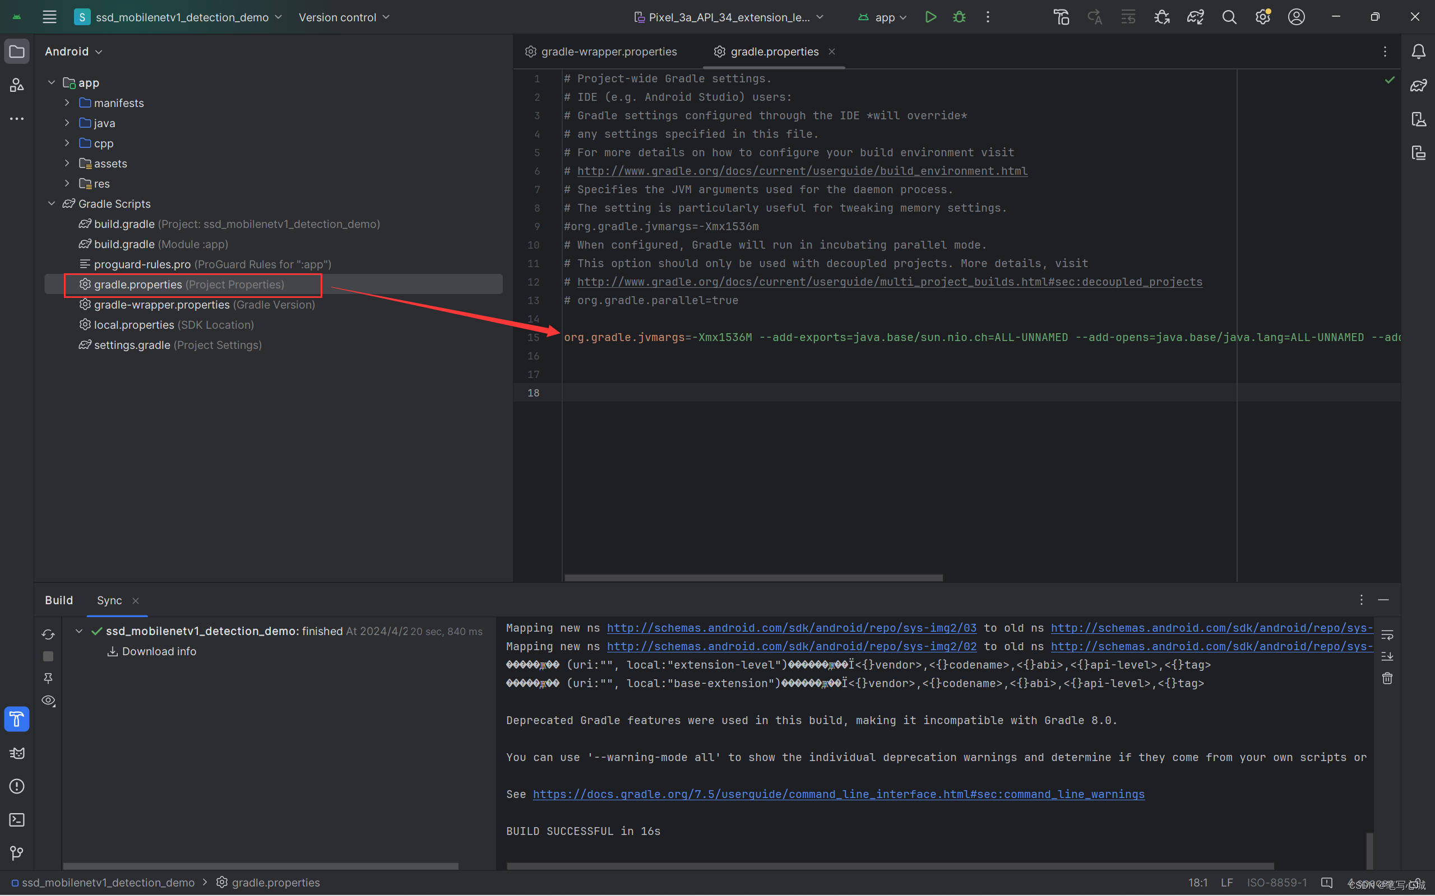Click the editor horizontal scrollbar
The height and width of the screenshot is (896, 1435).
tap(753, 577)
